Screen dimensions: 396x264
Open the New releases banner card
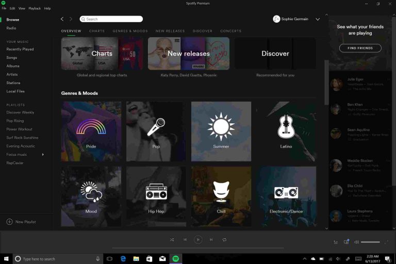click(x=189, y=54)
